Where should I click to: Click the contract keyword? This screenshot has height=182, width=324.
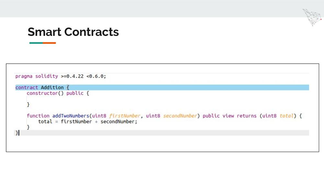point(27,87)
